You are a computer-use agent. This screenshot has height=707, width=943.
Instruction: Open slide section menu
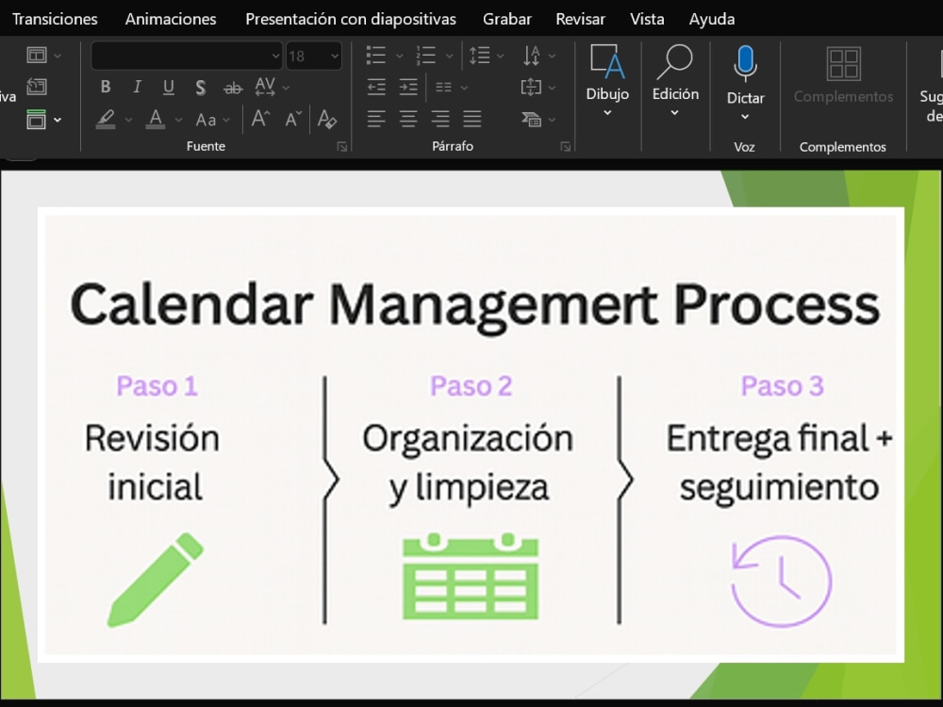(44, 119)
